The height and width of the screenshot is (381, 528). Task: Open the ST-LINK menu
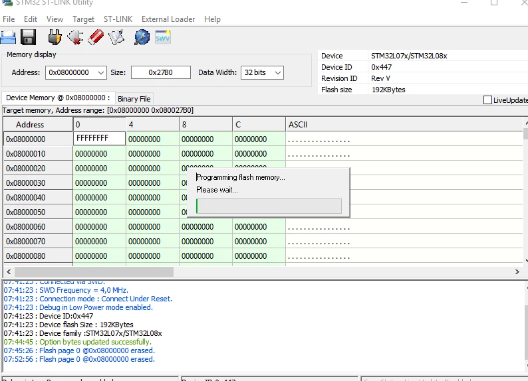(x=118, y=19)
